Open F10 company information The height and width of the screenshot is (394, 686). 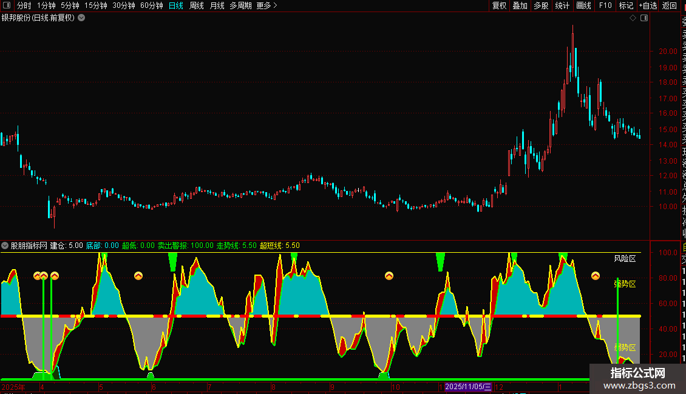point(605,5)
